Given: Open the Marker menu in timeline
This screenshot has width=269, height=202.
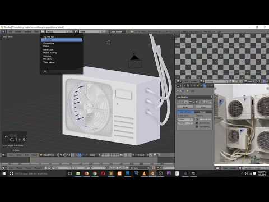Looking at the screenshot, I should click(x=19, y=168).
